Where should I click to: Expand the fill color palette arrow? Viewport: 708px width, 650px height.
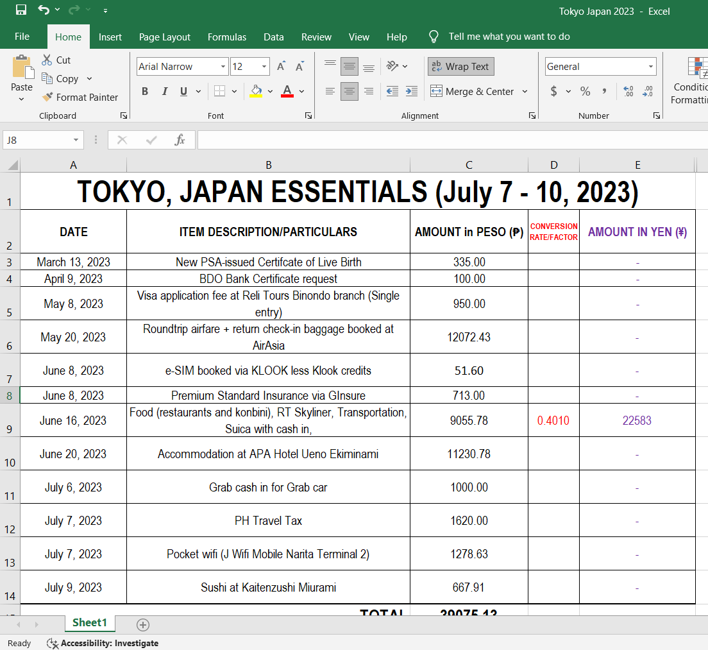270,91
